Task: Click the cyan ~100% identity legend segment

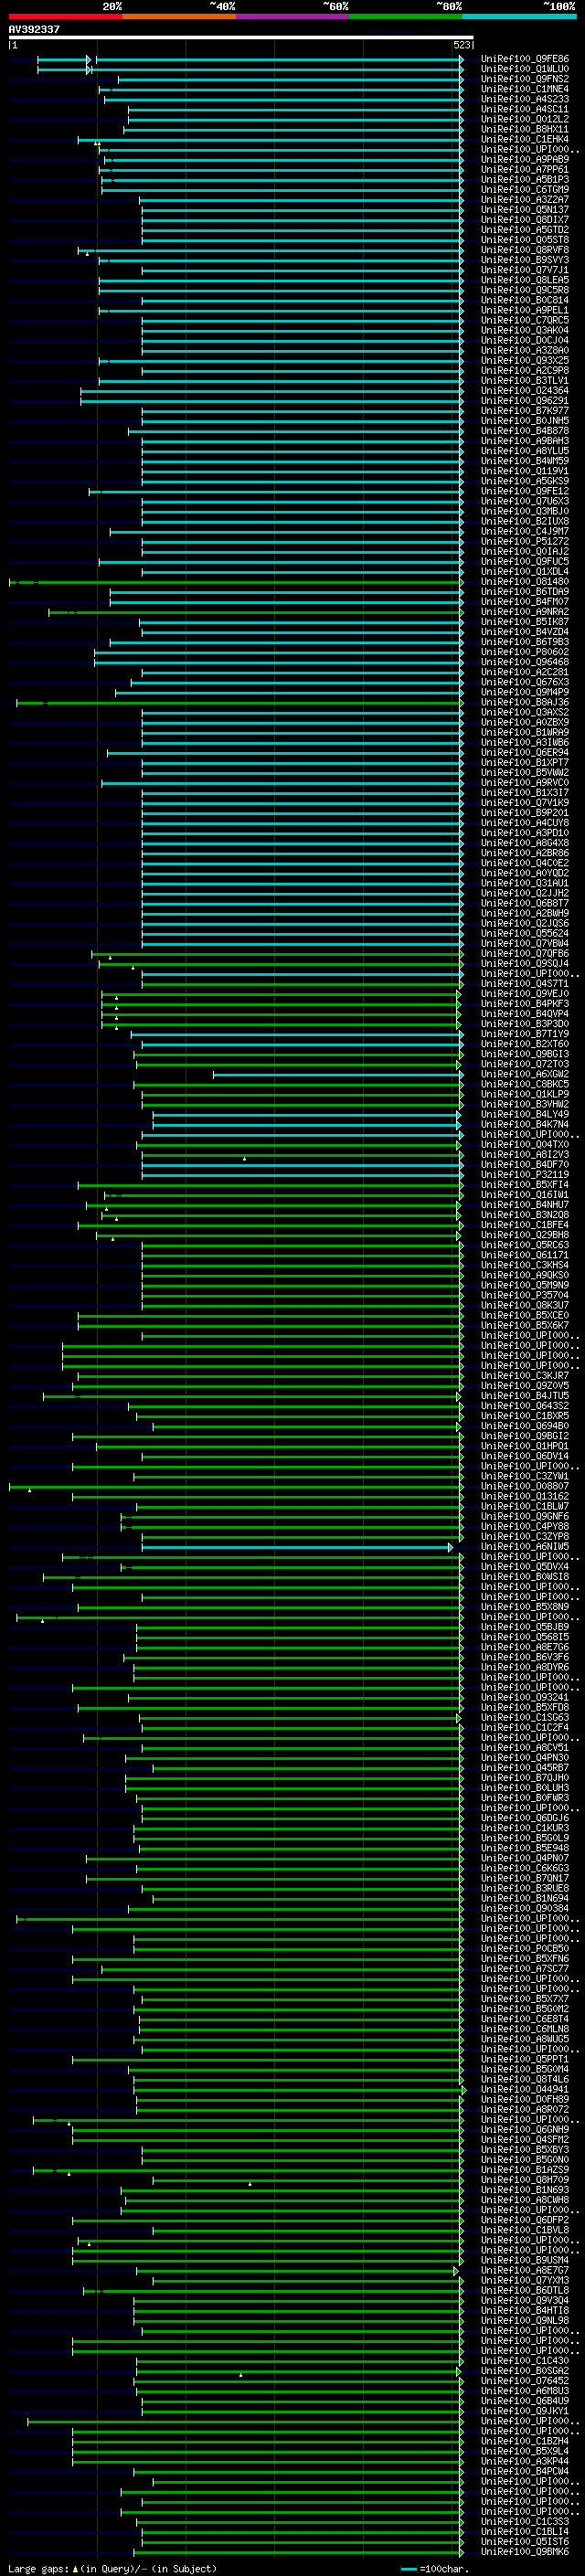Action: (x=519, y=16)
